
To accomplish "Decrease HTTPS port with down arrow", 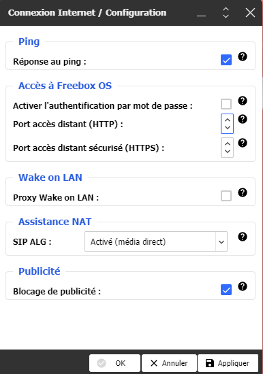I will (x=228, y=152).
